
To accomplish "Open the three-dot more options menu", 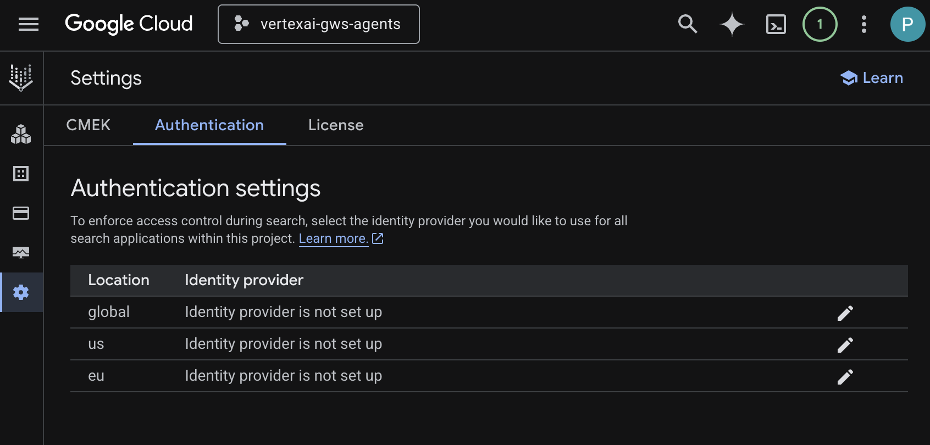I will [x=864, y=24].
